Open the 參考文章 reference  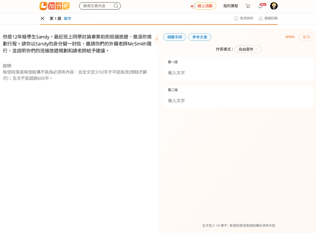pyautogui.click(x=200, y=37)
